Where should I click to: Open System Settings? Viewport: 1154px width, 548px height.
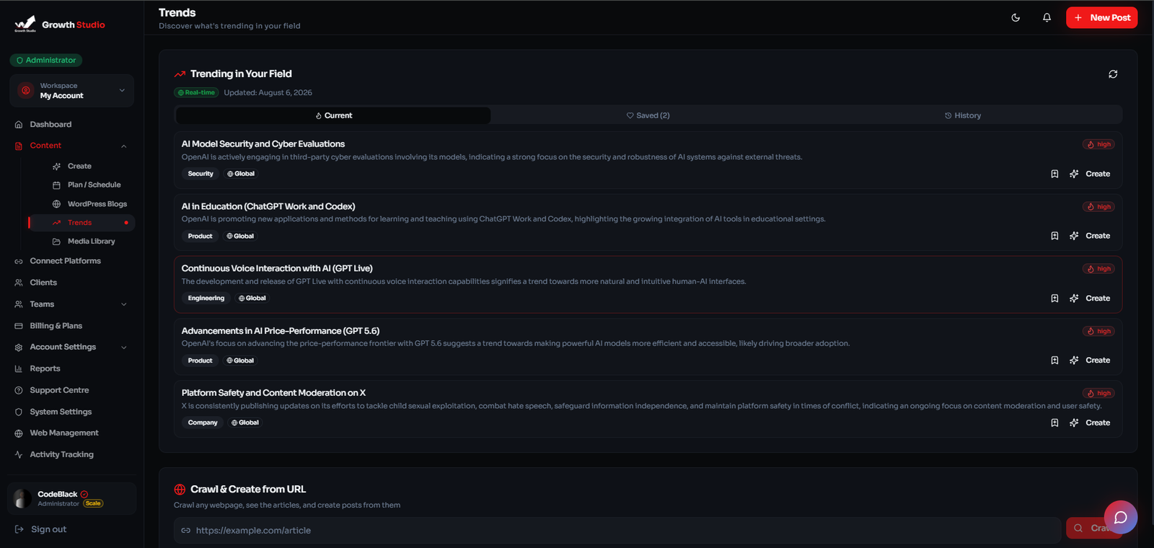tap(61, 412)
